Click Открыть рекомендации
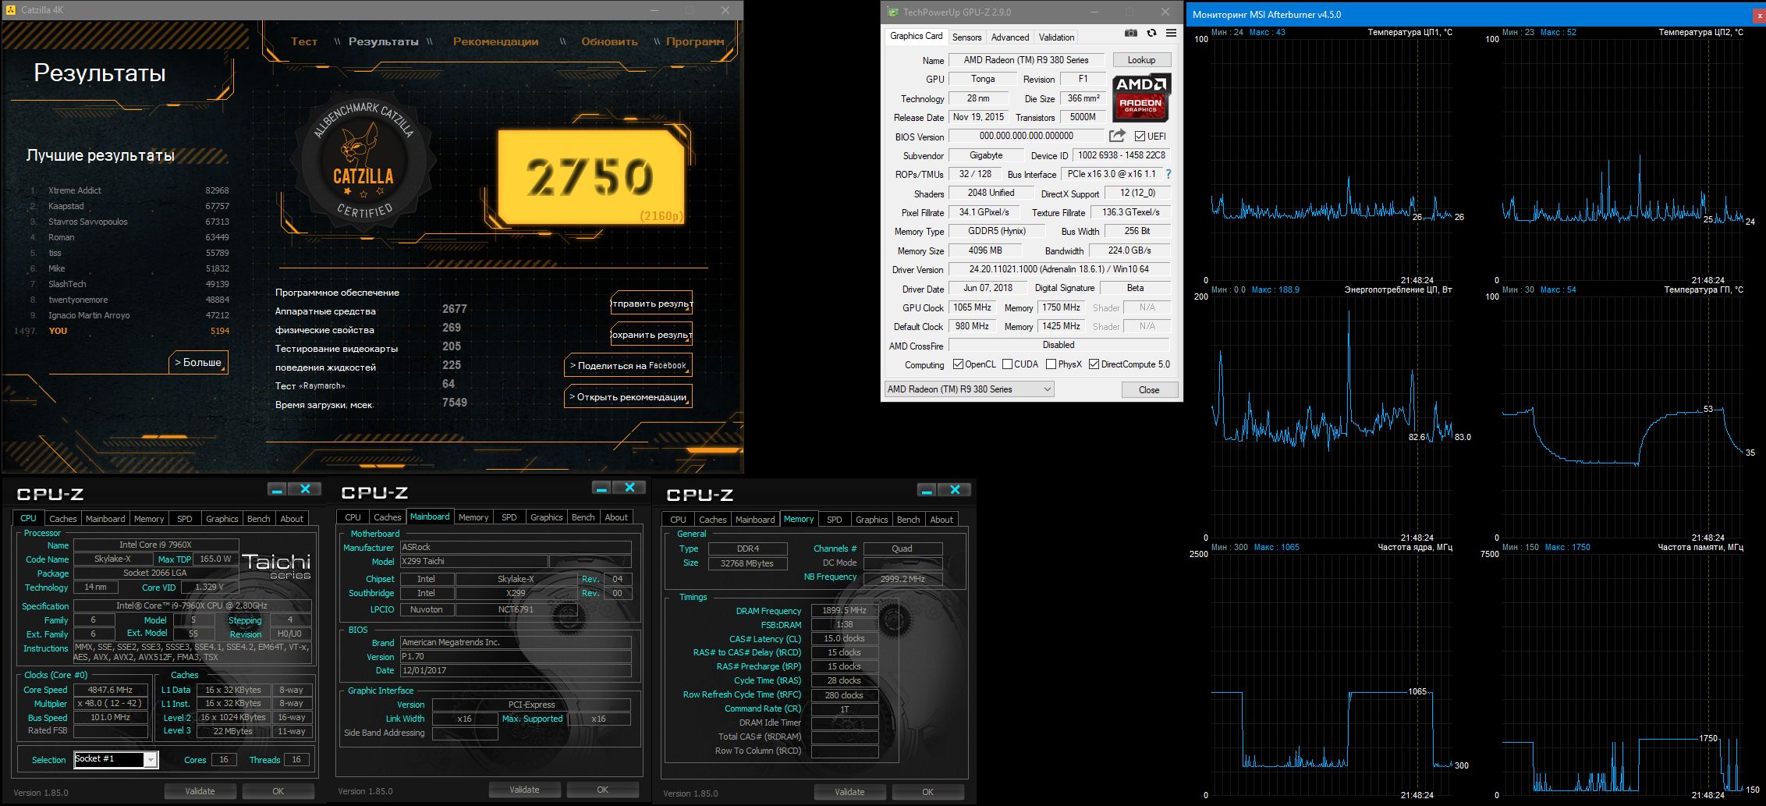 click(x=628, y=397)
